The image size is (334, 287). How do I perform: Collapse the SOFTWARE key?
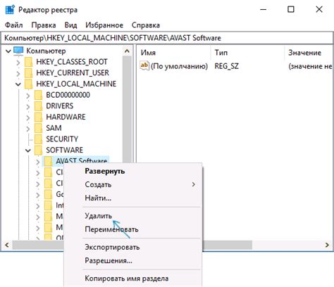(x=28, y=151)
